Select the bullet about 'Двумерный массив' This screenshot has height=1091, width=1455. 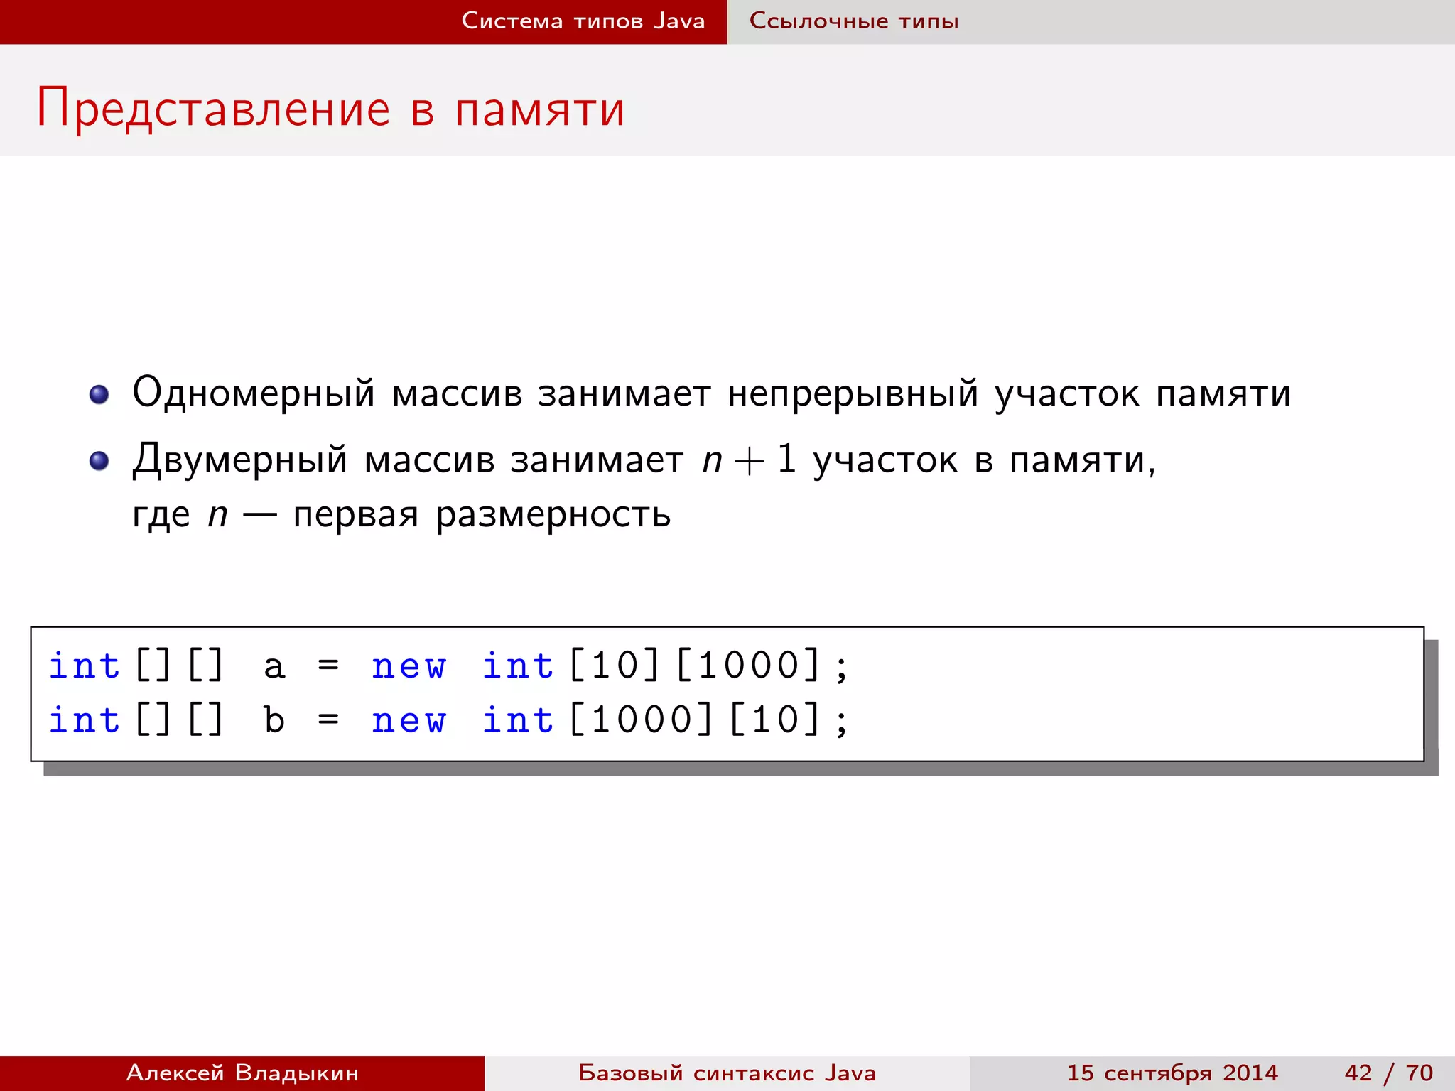(x=644, y=460)
